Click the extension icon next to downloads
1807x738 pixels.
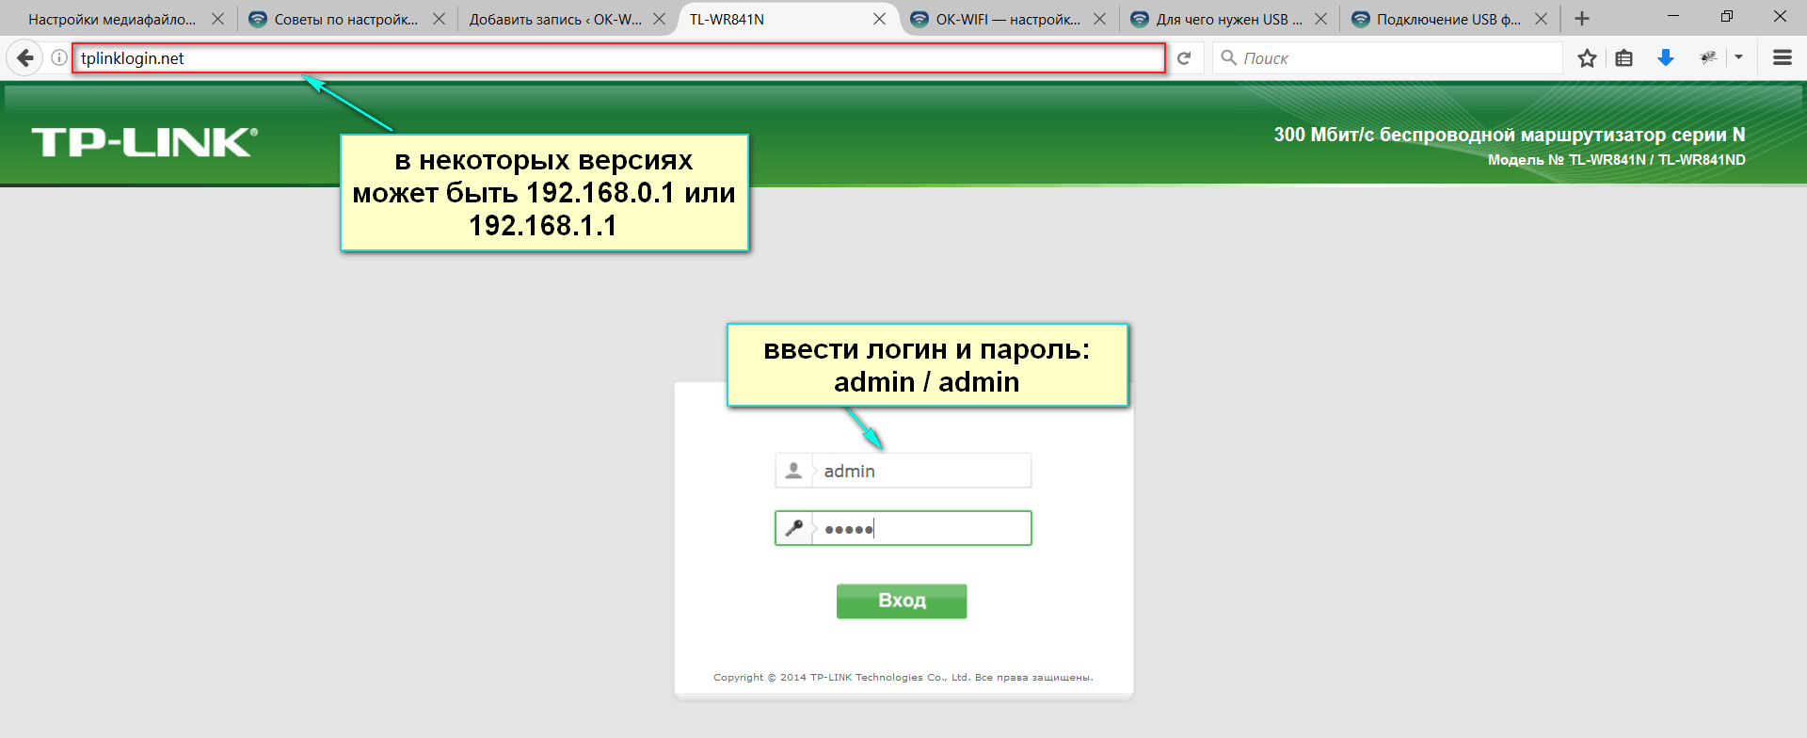[x=1708, y=58]
